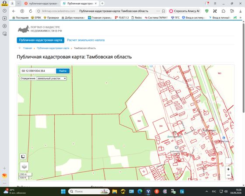Open the 'Спросить Алису AI' button

(185, 11)
